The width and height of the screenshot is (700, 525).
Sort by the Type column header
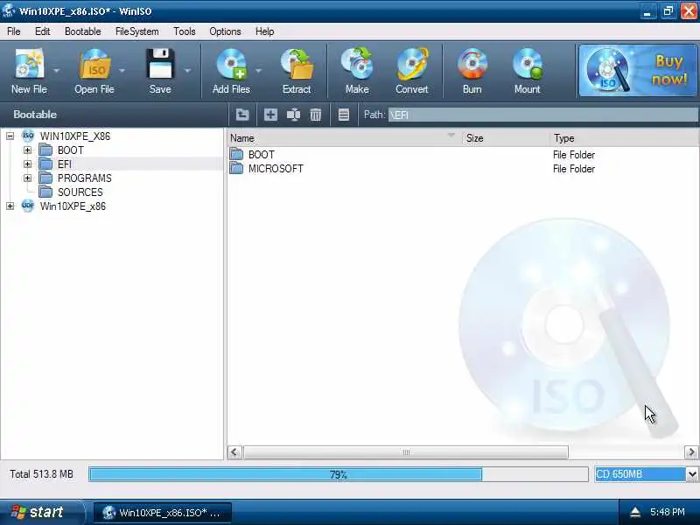coord(623,138)
